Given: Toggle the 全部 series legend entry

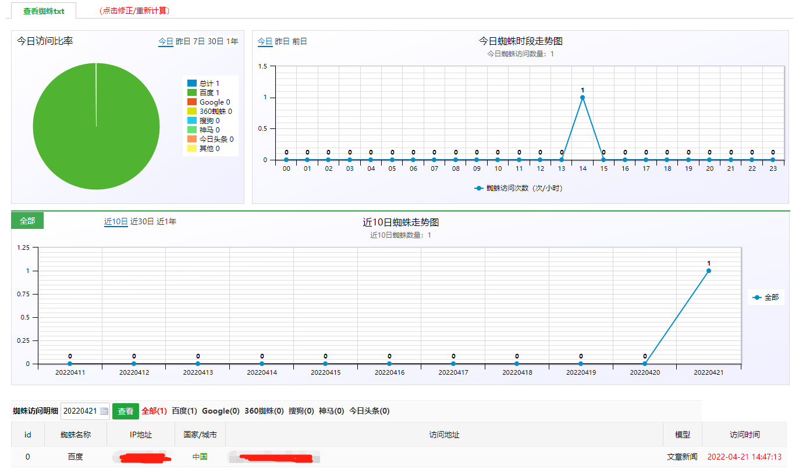Looking at the screenshot, I should [x=766, y=297].
